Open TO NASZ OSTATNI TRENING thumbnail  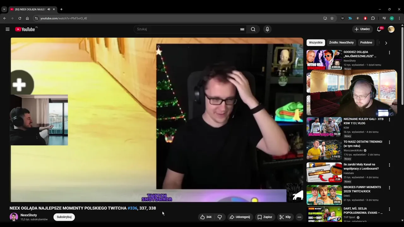(x=324, y=149)
